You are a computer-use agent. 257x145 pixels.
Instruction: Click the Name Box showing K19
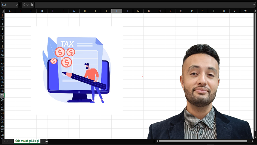pyautogui.click(x=8, y=5)
